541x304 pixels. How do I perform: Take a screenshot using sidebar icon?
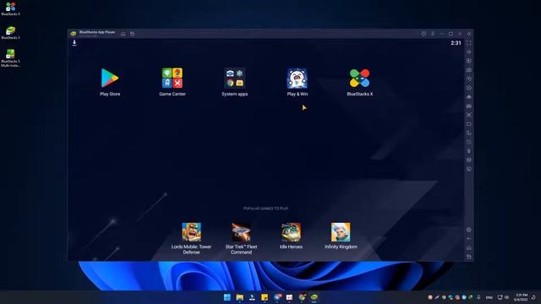[469, 115]
